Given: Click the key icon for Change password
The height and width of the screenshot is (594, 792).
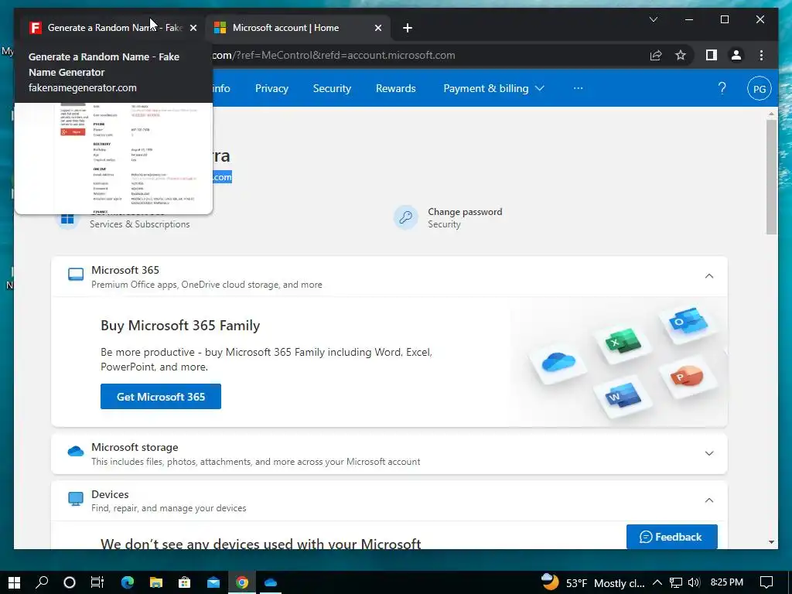Looking at the screenshot, I should (405, 217).
